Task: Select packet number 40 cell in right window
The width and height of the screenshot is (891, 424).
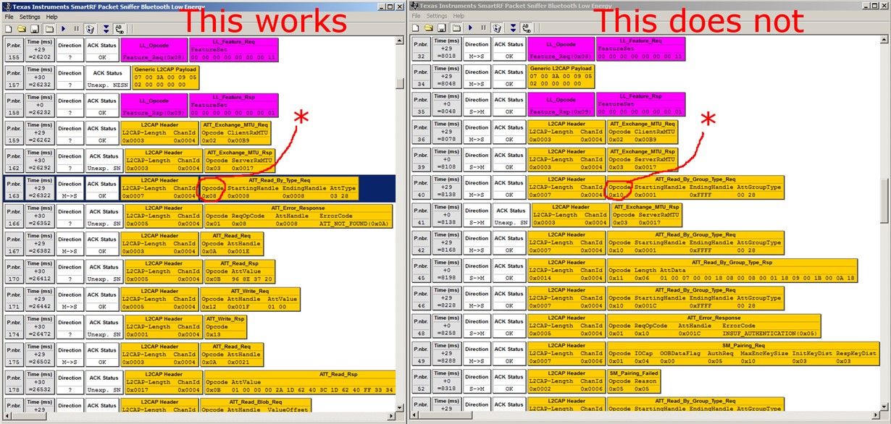Action: click(x=421, y=189)
